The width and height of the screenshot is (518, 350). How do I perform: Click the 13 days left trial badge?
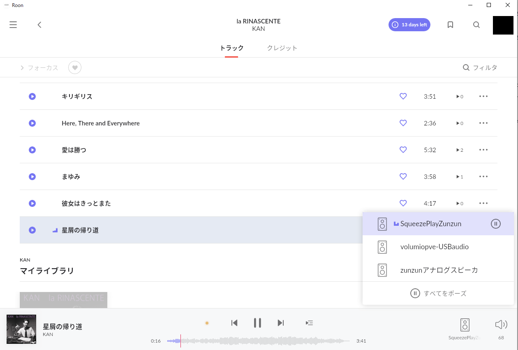coord(409,25)
